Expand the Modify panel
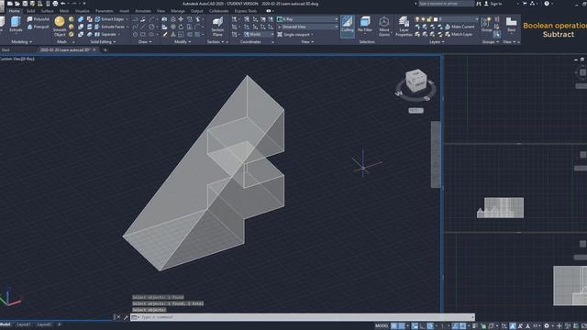The height and width of the screenshot is (330, 587). [x=183, y=42]
